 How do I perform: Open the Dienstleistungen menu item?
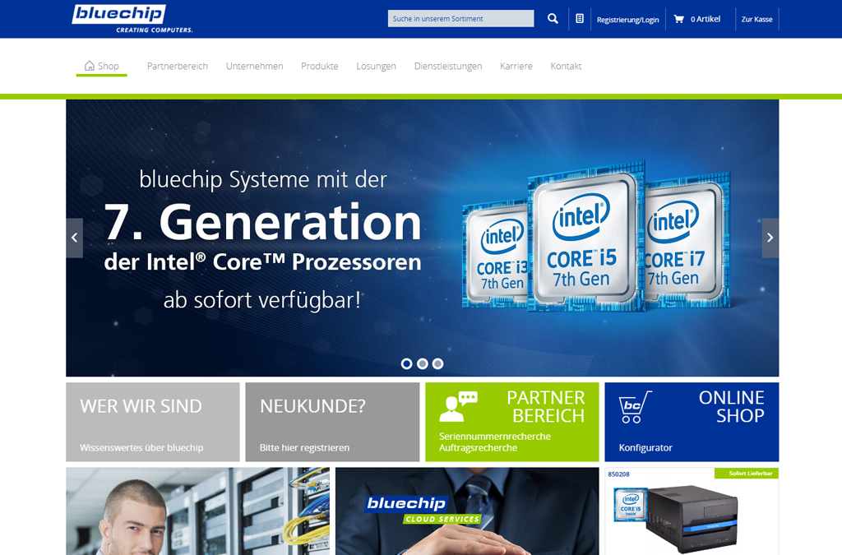click(447, 67)
